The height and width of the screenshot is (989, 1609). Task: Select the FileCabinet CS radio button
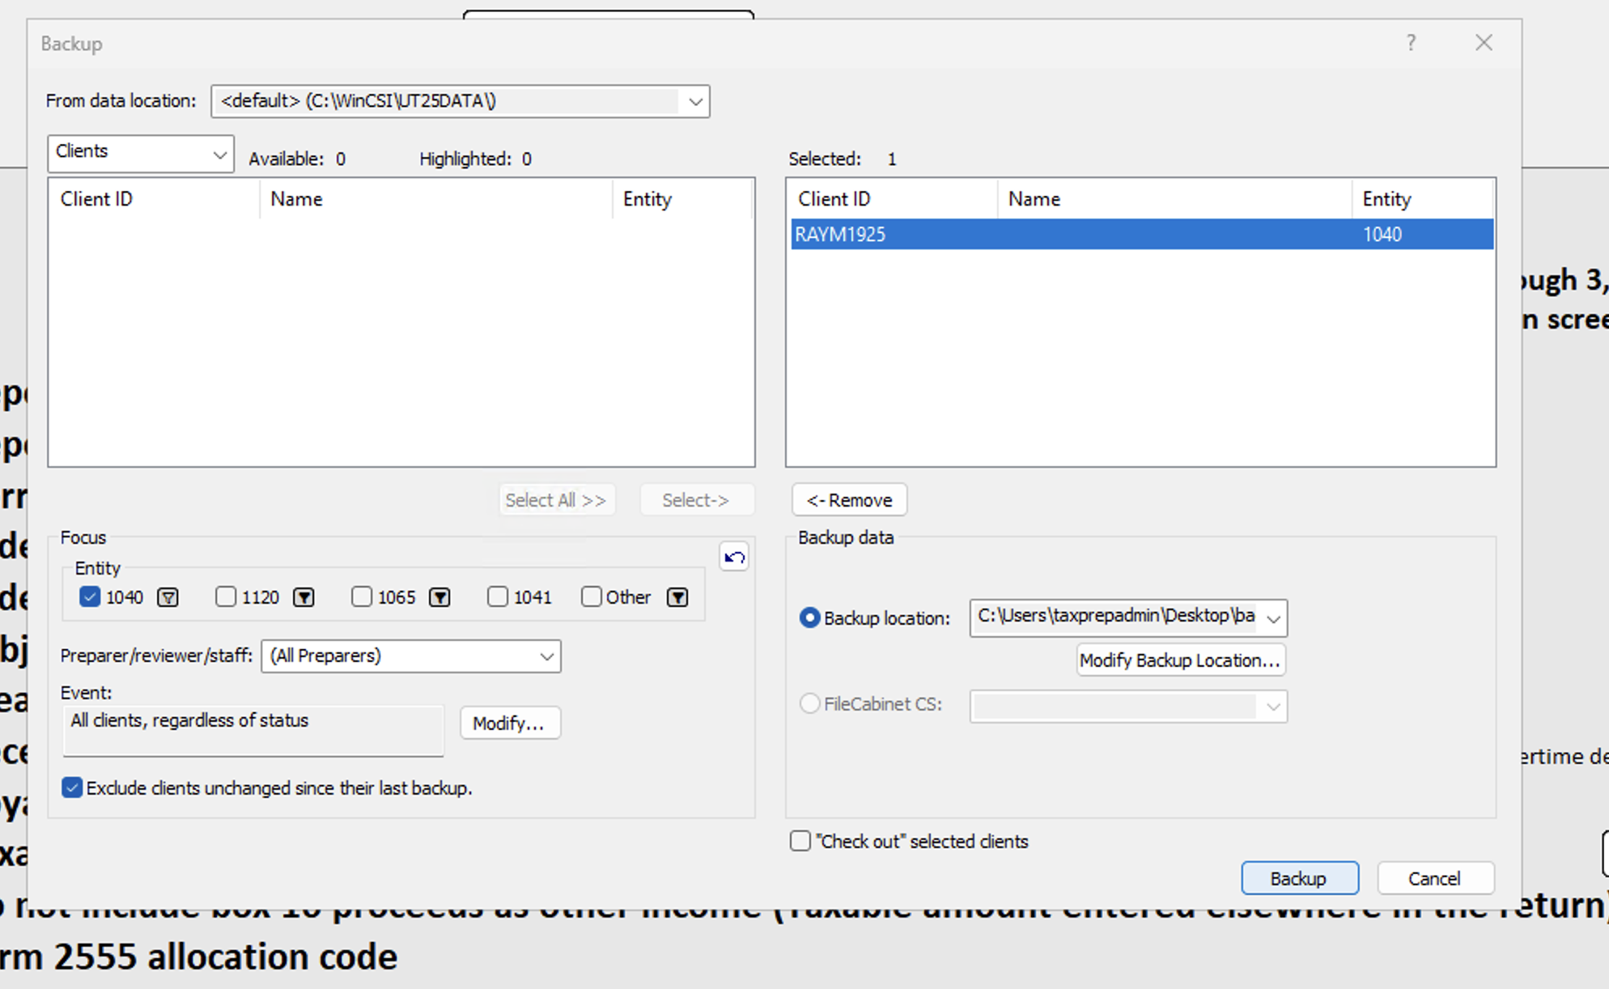(809, 704)
